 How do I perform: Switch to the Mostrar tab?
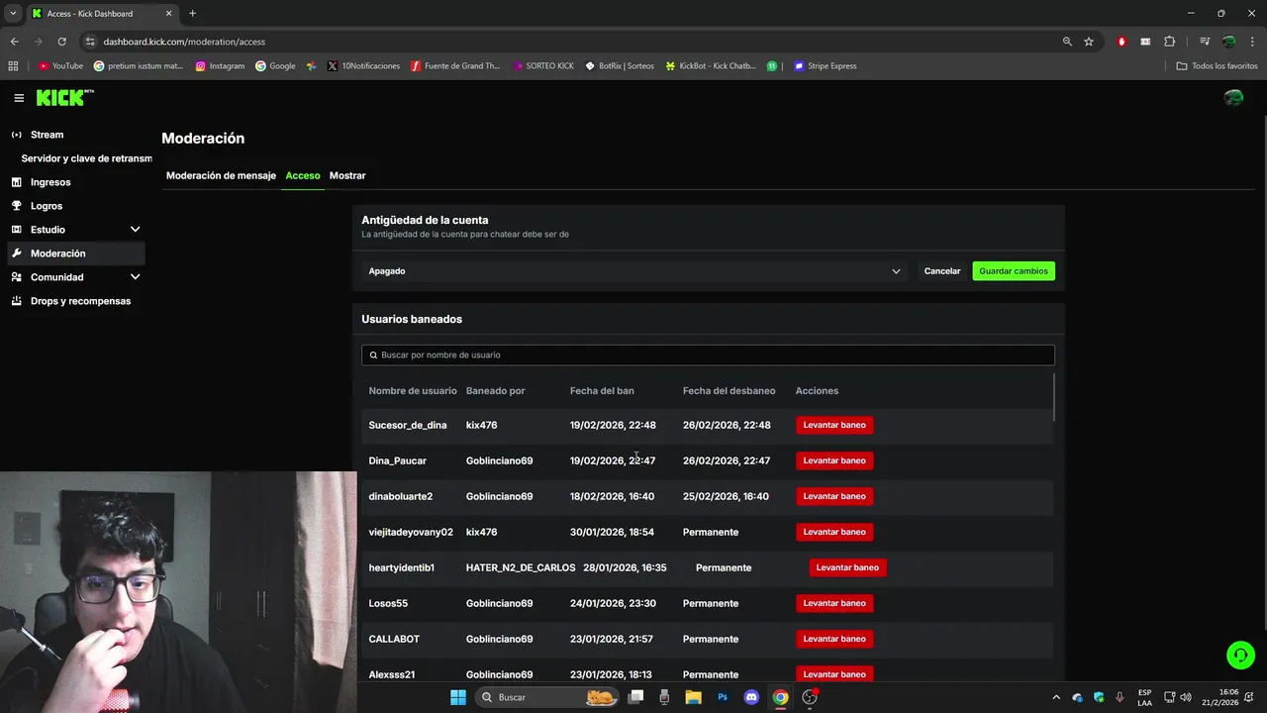click(347, 175)
